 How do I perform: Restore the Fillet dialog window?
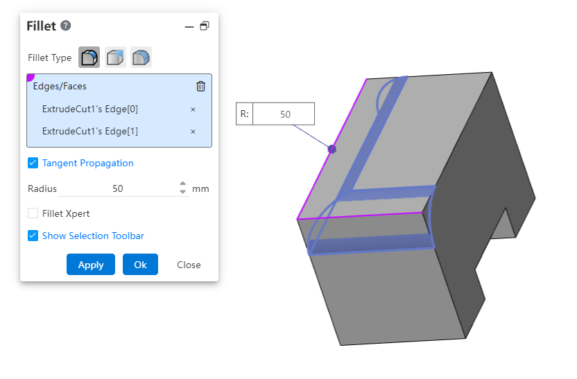(205, 26)
